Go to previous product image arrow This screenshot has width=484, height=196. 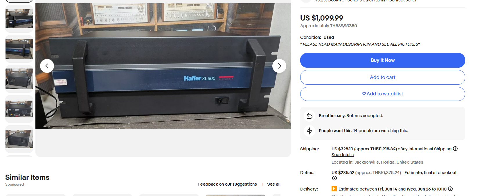(47, 66)
